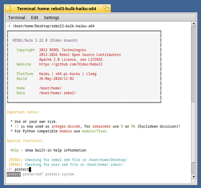The image size is (201, 188).
Task: Click the scrollbar down arrow
Action: pyautogui.click(x=193, y=177)
